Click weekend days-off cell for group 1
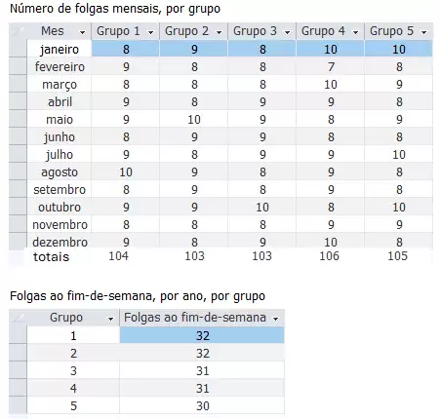Image resolution: width=440 pixels, height=419 pixels. (202, 335)
